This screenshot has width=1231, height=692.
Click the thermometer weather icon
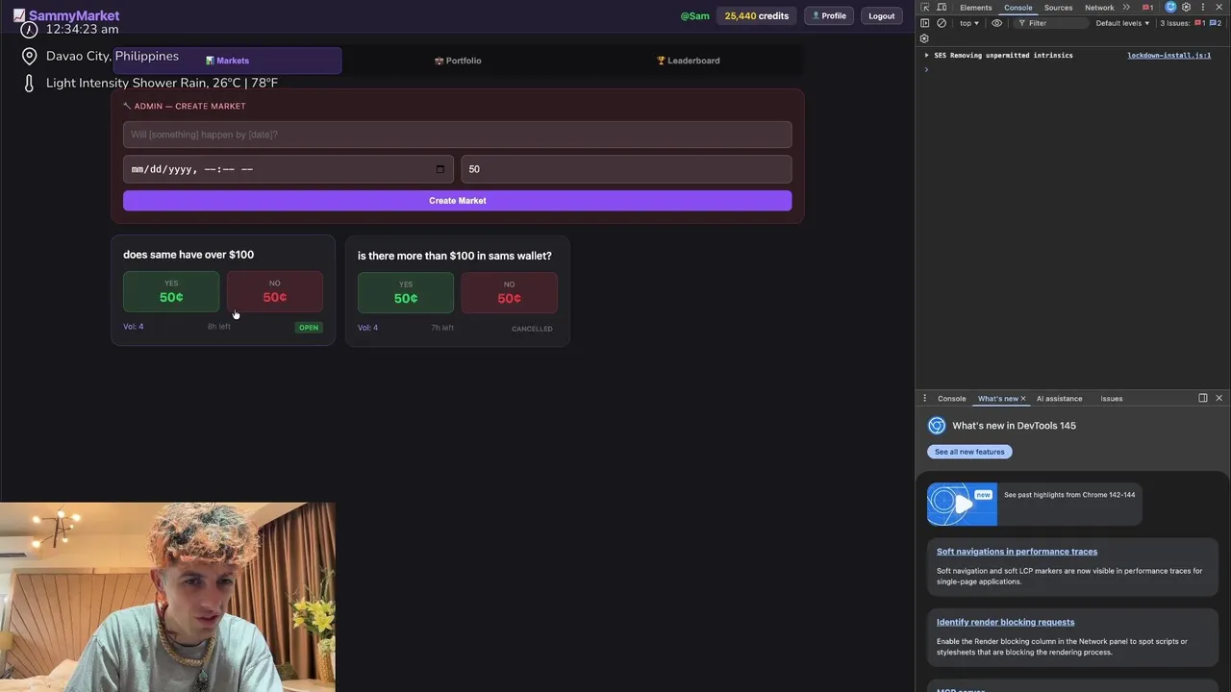point(29,84)
